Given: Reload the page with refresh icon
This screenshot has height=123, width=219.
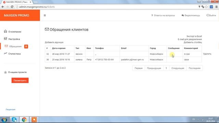Looking at the screenshot, I should (x=12, y=7).
